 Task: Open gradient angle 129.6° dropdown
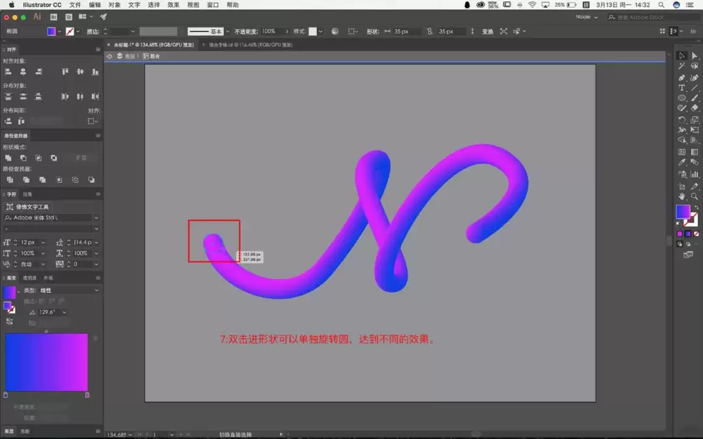(x=64, y=312)
